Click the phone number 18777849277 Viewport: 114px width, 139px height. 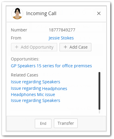[62, 30]
